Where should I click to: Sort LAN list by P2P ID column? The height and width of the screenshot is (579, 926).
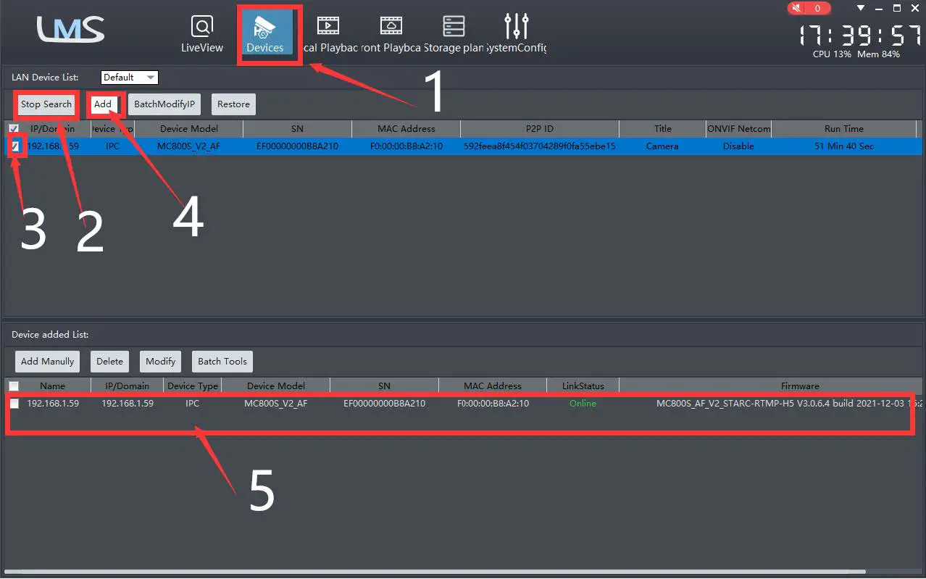point(540,129)
